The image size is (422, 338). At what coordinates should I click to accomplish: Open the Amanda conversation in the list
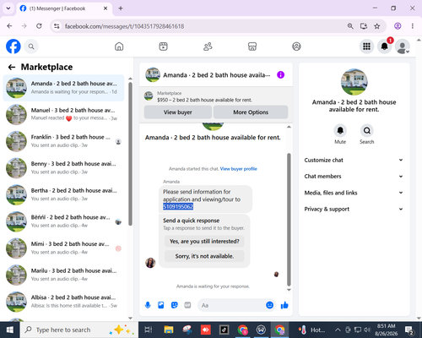coord(63,88)
